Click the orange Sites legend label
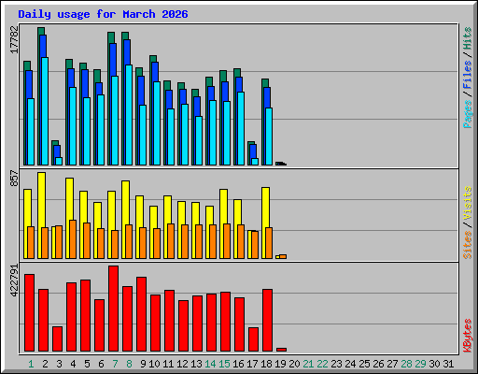The width and height of the screenshot is (478, 374). [x=468, y=245]
